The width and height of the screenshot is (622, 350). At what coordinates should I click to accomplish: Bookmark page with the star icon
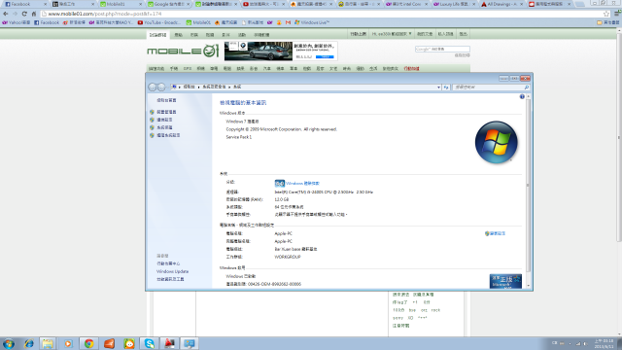606,14
